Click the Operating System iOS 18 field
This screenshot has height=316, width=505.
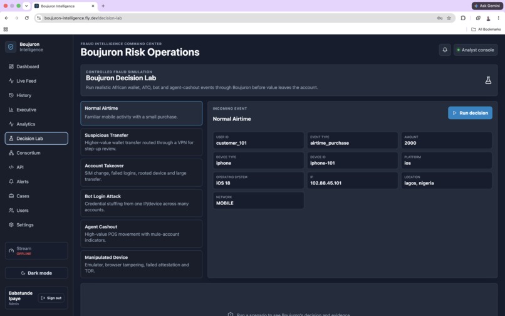coord(258,180)
